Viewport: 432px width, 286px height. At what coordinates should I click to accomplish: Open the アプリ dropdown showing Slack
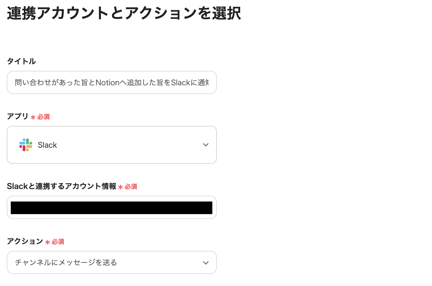[112, 145]
